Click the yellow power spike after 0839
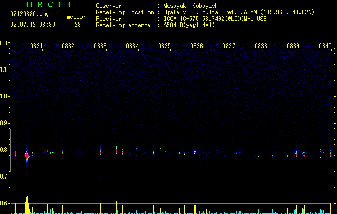The width and height of the screenshot is (337, 214). point(304,206)
